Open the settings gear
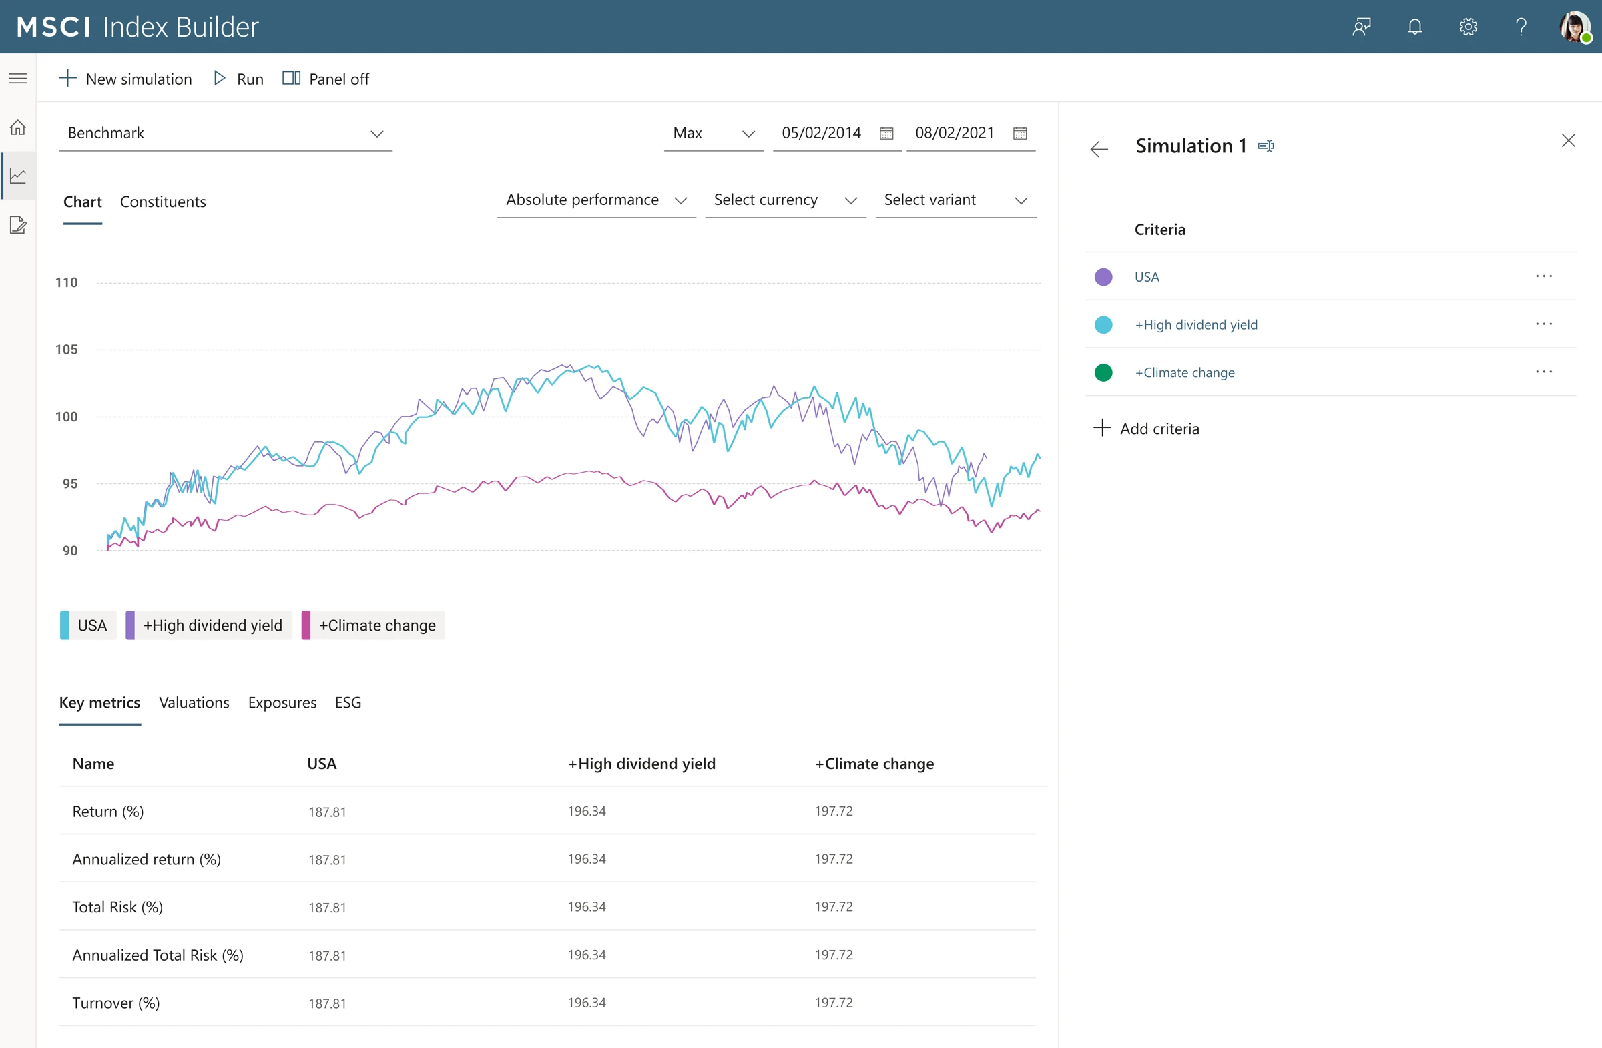Screen dimensions: 1602x1048 click(1468, 27)
